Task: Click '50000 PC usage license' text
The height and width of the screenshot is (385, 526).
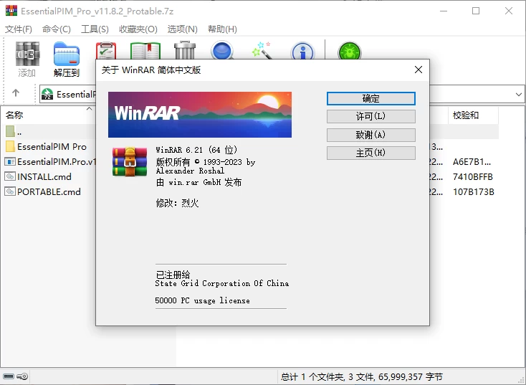Action: coord(202,300)
